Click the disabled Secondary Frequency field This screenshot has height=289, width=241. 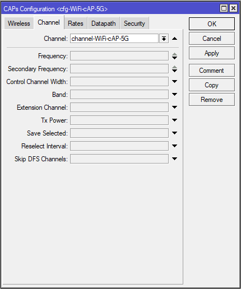(x=119, y=69)
